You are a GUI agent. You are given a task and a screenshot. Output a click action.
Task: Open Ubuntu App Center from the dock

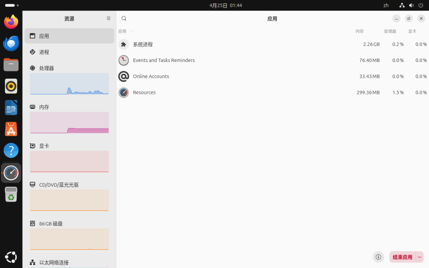pyautogui.click(x=11, y=129)
